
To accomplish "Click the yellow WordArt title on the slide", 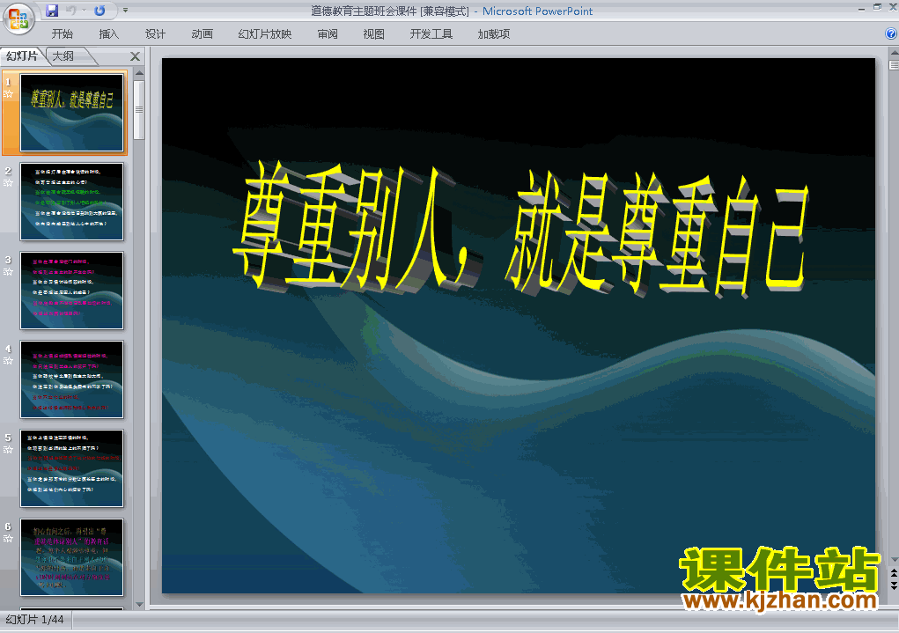I will [x=520, y=231].
